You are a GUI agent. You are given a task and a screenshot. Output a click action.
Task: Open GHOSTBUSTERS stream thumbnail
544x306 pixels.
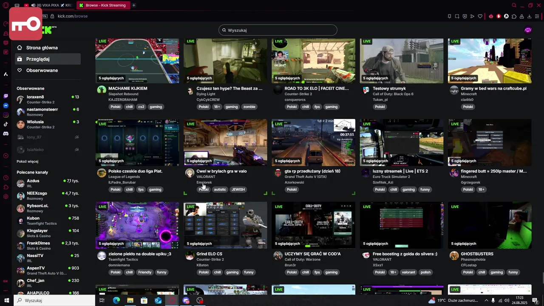point(490,225)
